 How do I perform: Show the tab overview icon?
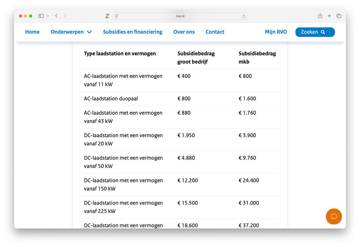click(339, 16)
